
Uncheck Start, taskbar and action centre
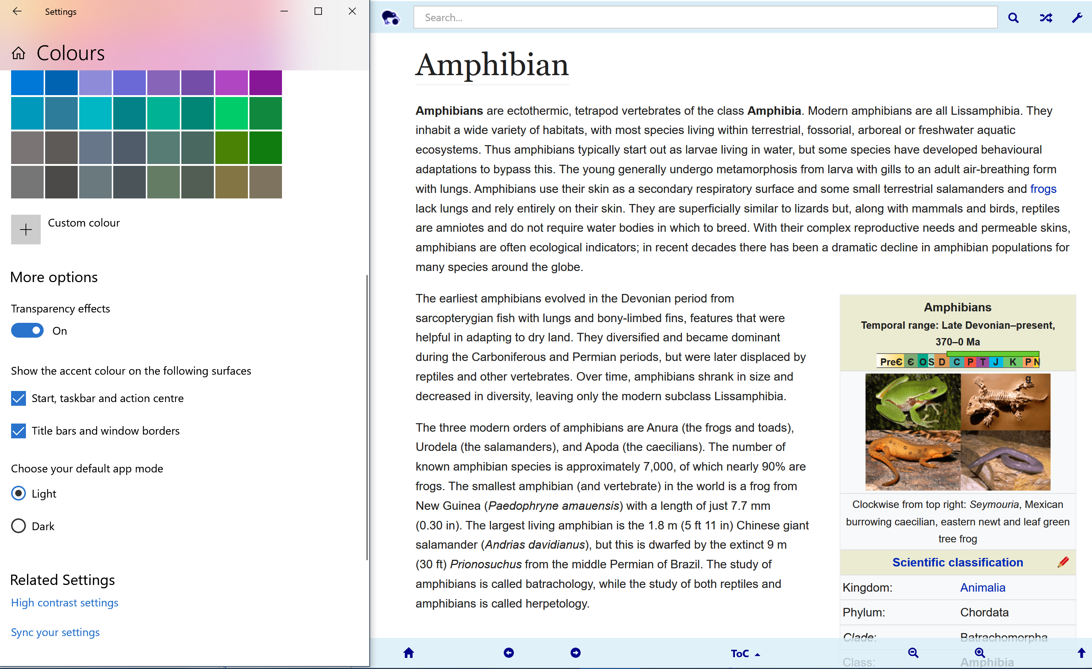[x=18, y=398]
